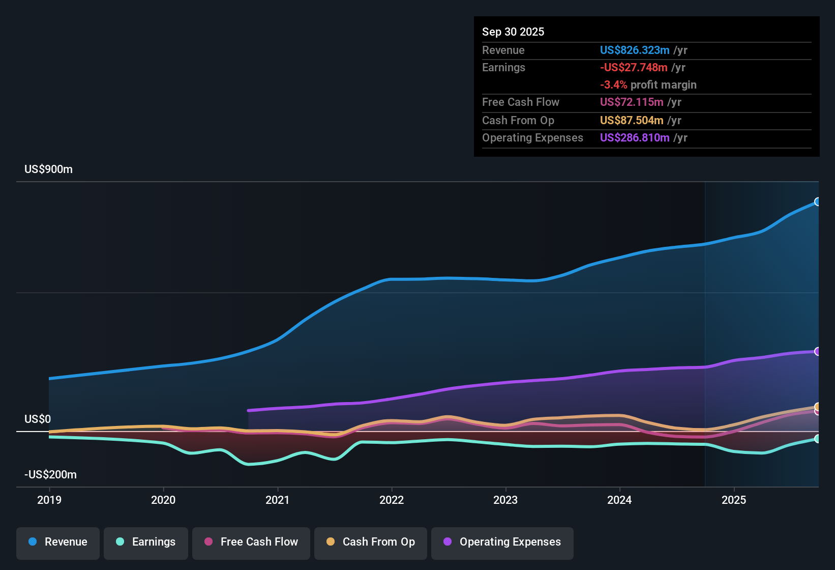Click the US$826.323m Revenue value

pos(635,50)
